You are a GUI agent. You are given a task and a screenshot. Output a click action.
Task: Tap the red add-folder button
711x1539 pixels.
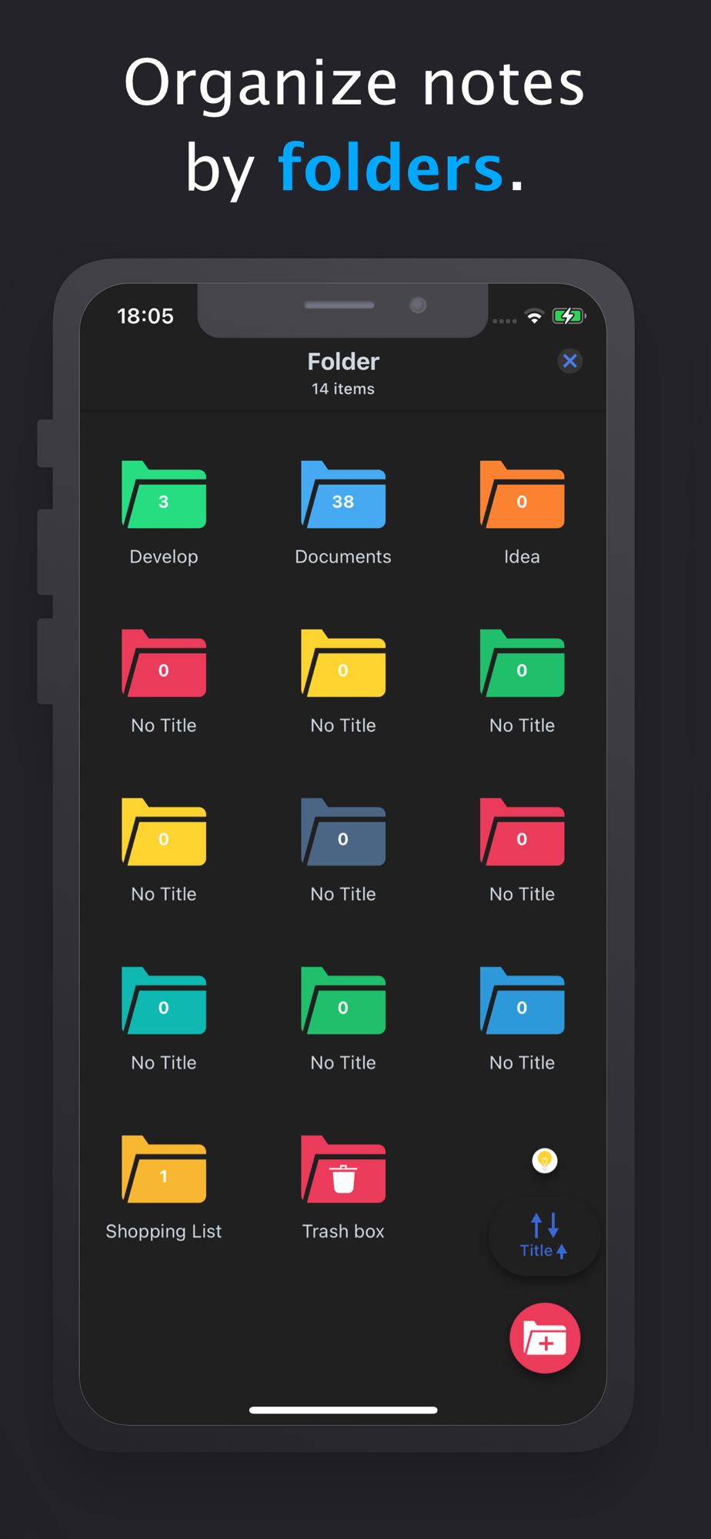click(545, 1338)
